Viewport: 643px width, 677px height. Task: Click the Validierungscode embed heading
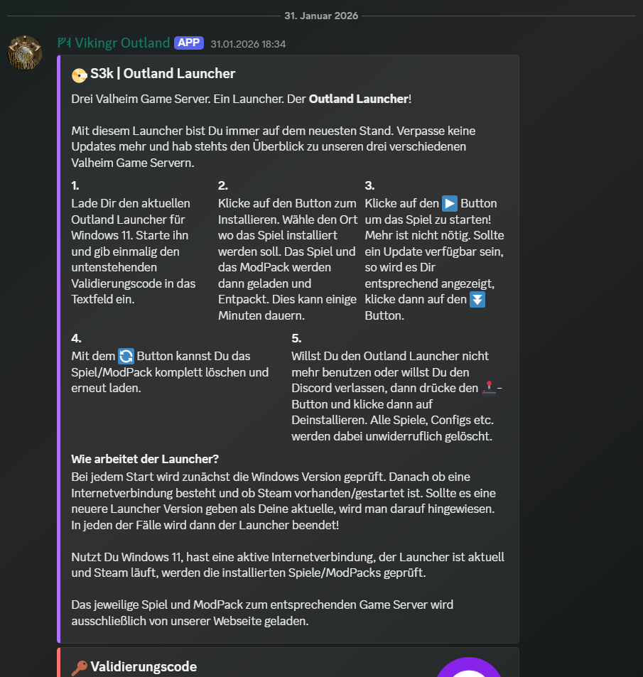[x=144, y=666]
